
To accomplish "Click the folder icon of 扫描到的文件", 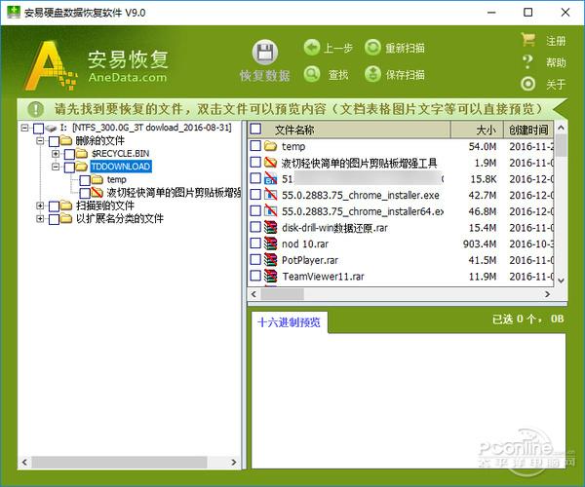I will pos(65,206).
